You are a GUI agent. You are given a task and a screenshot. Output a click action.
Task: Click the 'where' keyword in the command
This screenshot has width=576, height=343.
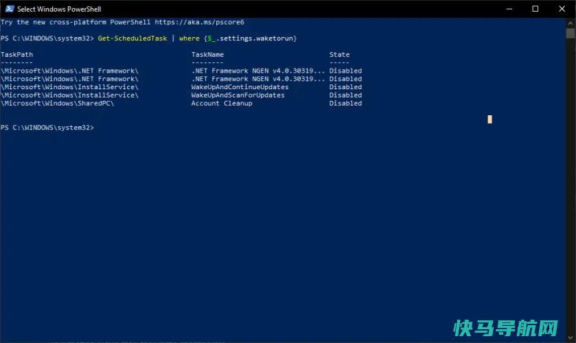(189, 38)
